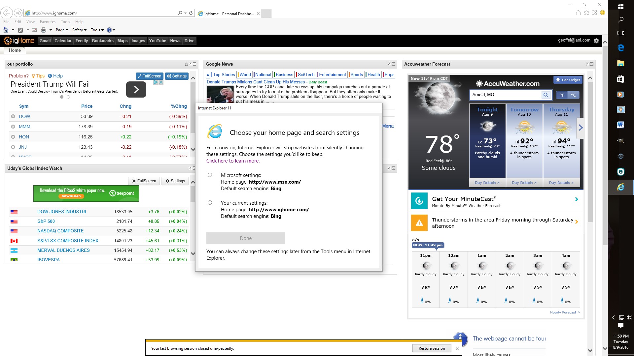Show next forecast days with the arrow

point(581,128)
